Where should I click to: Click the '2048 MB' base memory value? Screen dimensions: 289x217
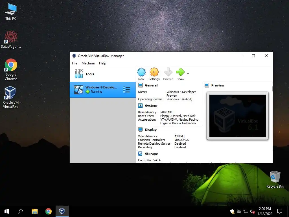pos(166,112)
